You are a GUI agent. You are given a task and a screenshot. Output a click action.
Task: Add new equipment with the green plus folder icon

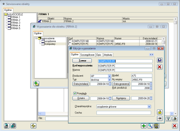click(36, 83)
